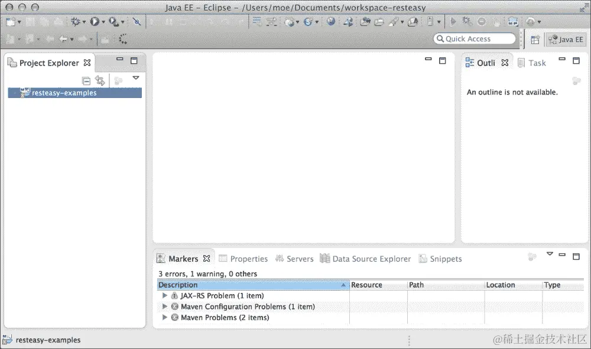Select the resteasy-examples project
Screen dimensions: 591x349
pos(75,93)
